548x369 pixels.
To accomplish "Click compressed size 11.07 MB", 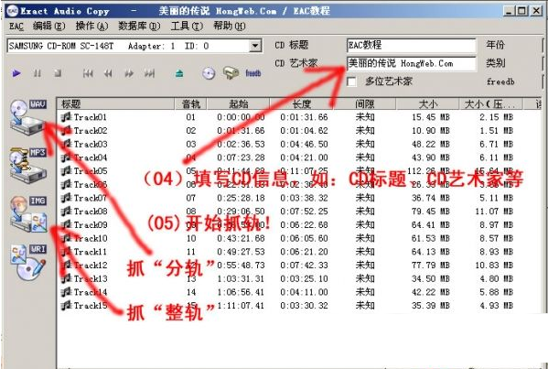I will [494, 212].
